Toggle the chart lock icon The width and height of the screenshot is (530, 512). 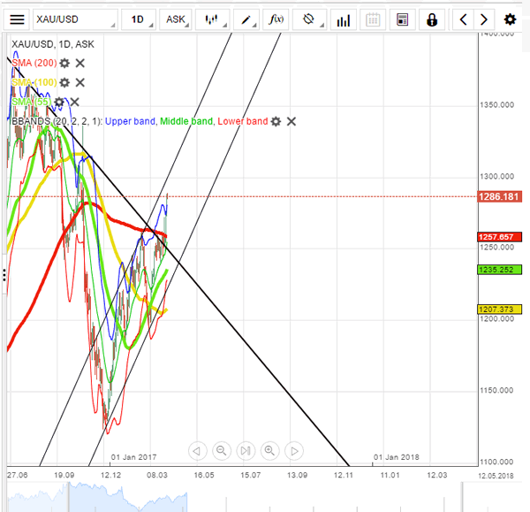click(432, 19)
